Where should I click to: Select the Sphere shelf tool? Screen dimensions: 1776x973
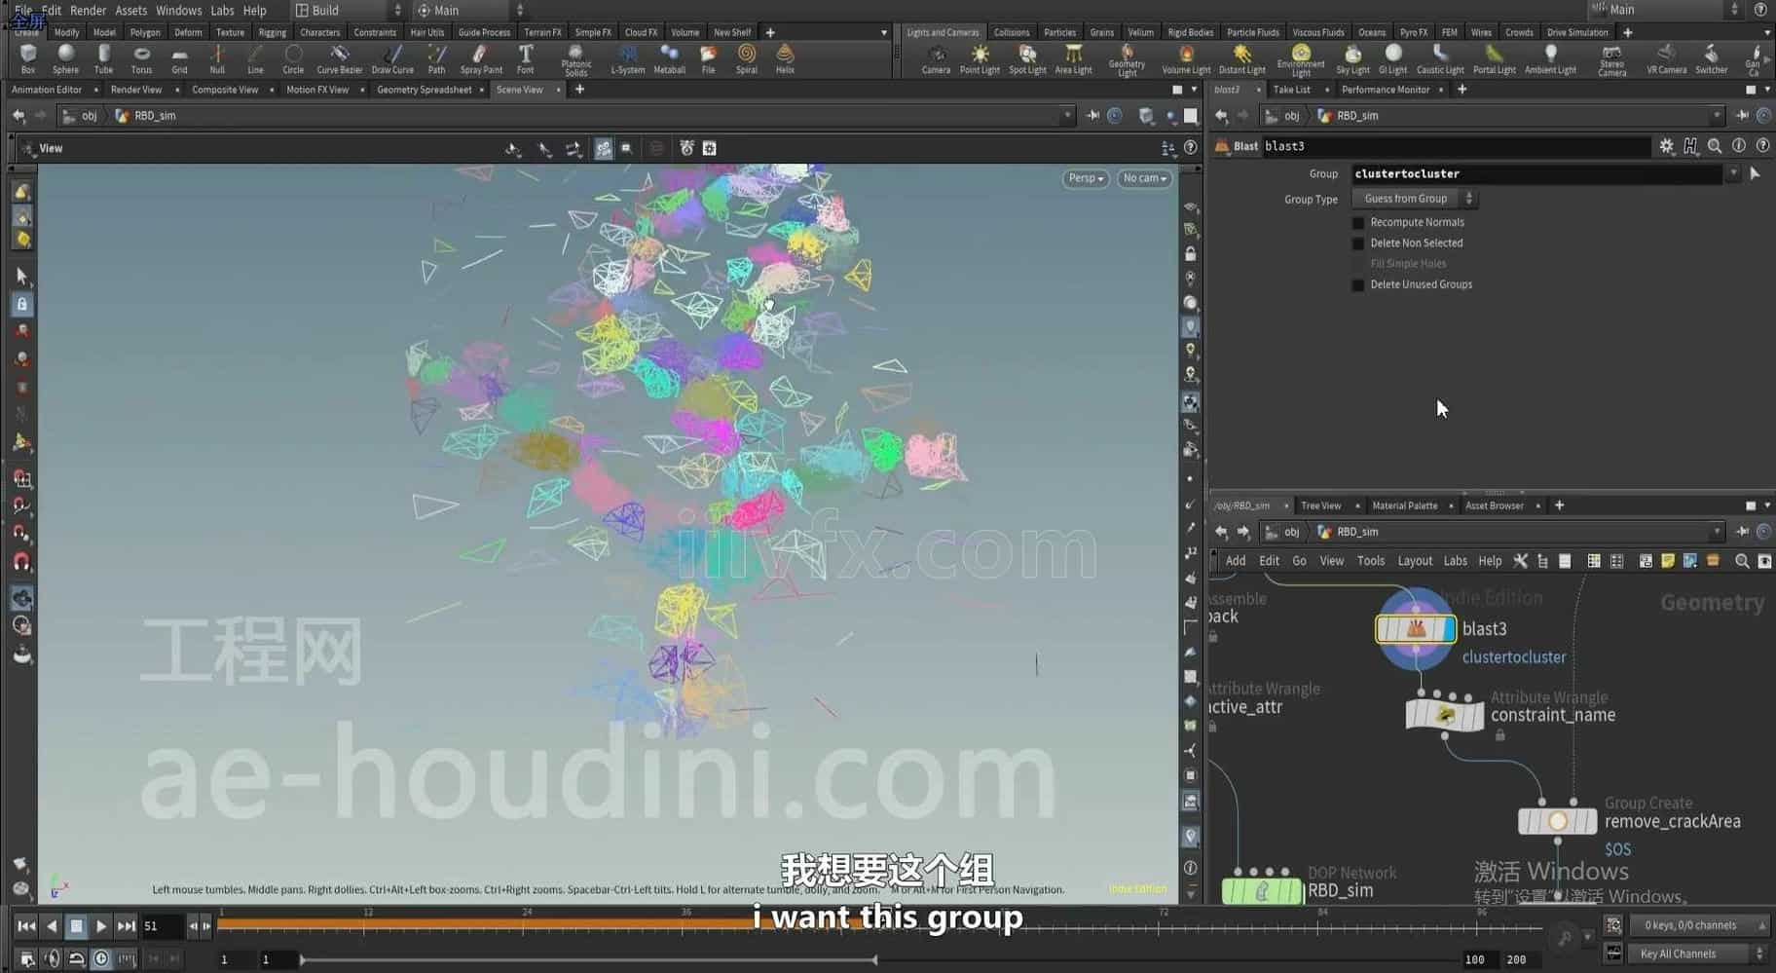click(x=65, y=58)
